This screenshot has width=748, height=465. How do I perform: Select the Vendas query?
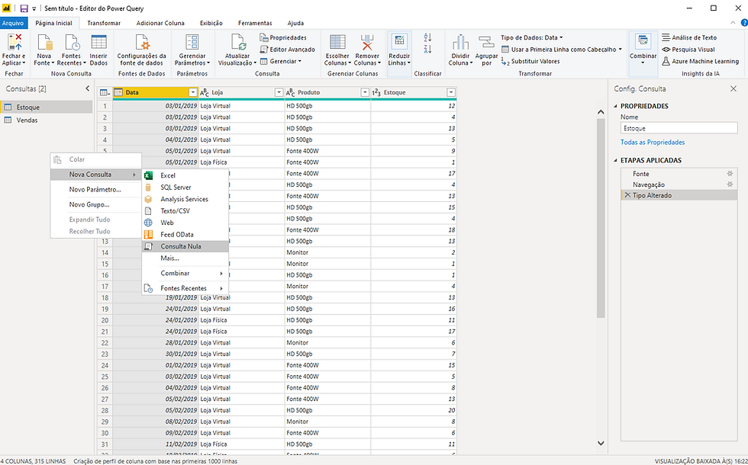47,120
